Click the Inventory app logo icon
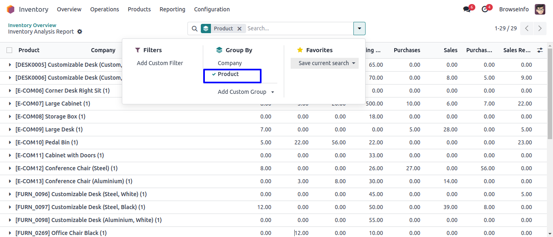Image resolution: width=553 pixels, height=237 pixels. tap(11, 9)
